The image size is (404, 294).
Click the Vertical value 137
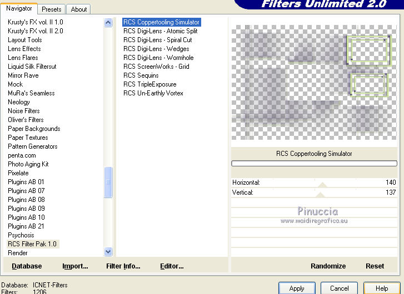391,192
